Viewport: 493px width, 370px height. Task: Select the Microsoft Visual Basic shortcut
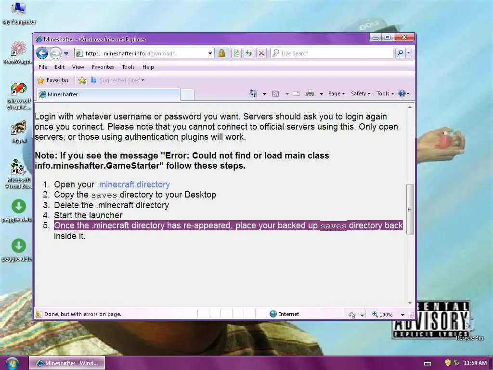point(18,173)
